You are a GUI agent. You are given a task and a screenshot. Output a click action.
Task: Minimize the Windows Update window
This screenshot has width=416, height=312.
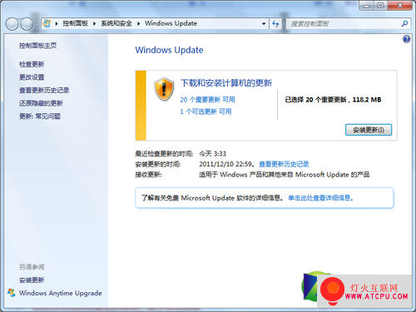tap(367, 6)
